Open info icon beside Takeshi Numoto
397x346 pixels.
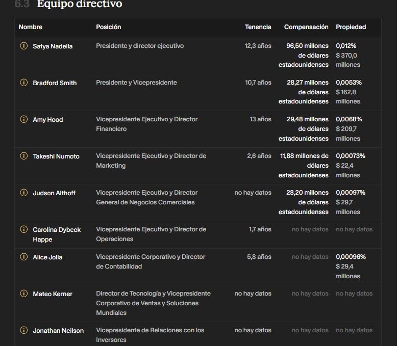tap(24, 156)
